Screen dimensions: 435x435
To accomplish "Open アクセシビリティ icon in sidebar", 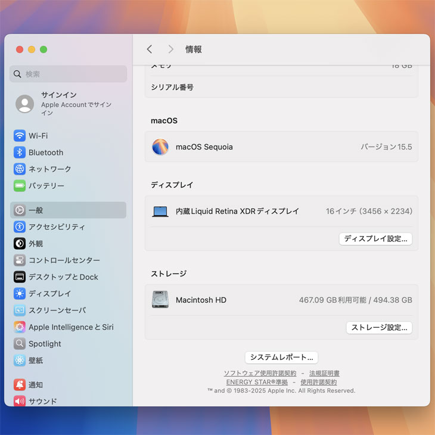I will pyautogui.click(x=20, y=226).
